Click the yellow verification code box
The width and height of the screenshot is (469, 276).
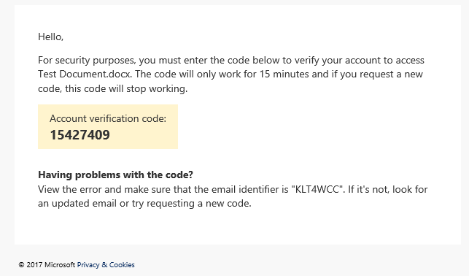[108, 126]
